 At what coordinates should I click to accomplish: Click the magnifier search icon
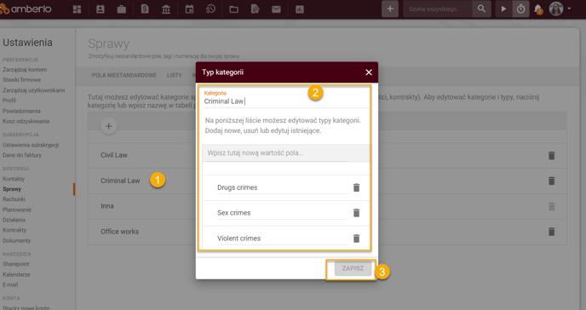point(481,9)
